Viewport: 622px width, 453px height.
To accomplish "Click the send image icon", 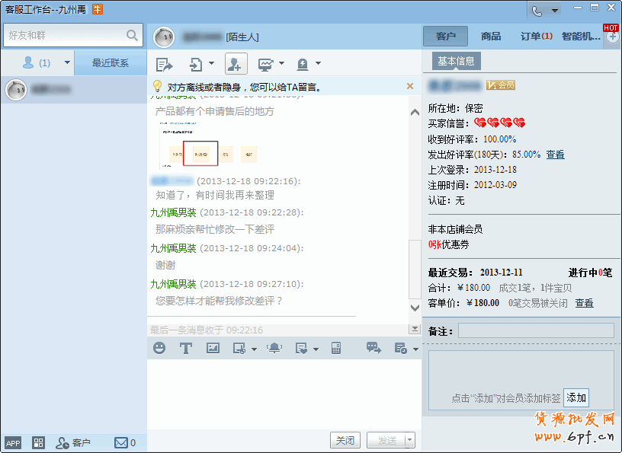I will coord(213,348).
